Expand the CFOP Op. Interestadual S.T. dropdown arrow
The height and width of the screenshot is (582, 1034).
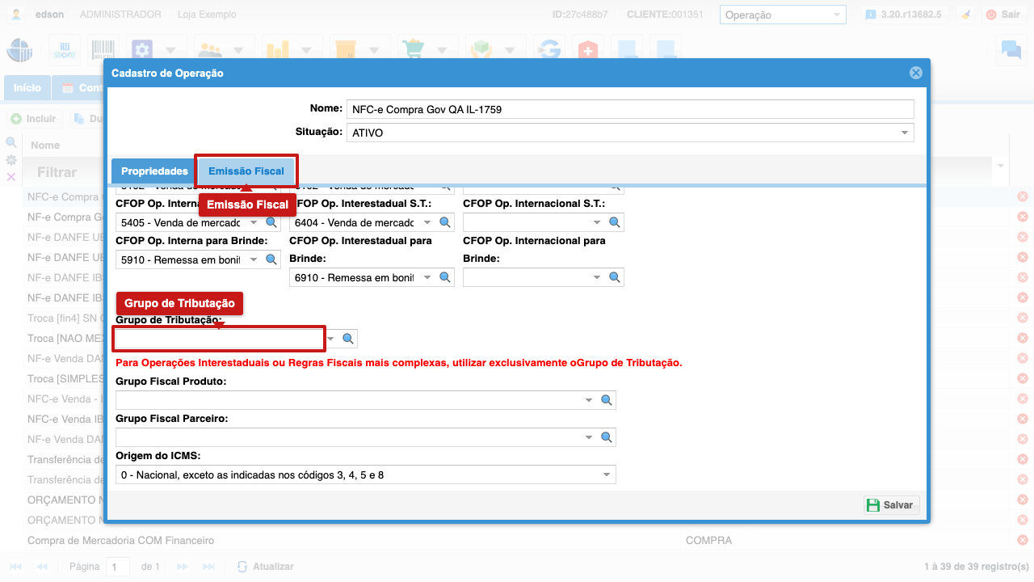426,222
